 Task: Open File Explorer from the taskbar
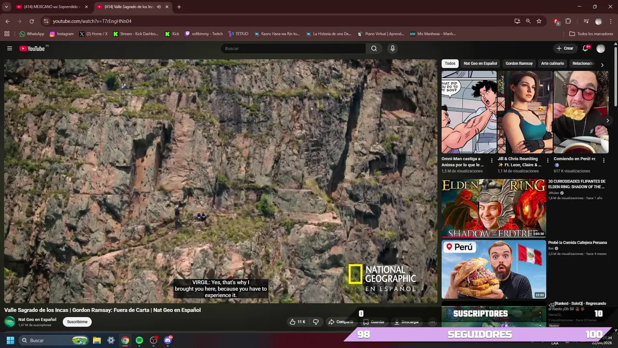tap(97, 340)
